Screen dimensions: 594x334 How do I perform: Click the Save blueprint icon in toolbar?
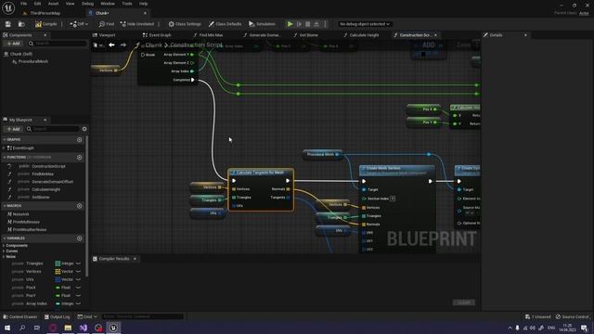tap(8, 24)
